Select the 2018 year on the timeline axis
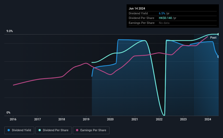 pyautogui.click(x=62, y=119)
